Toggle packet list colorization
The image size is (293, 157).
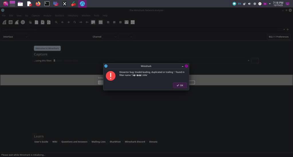[101, 22]
